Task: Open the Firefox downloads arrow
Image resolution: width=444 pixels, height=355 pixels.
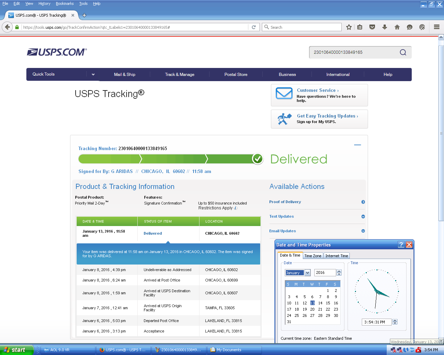Action: click(x=385, y=27)
